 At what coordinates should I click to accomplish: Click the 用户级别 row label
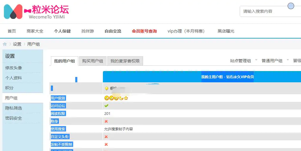coord(58,98)
